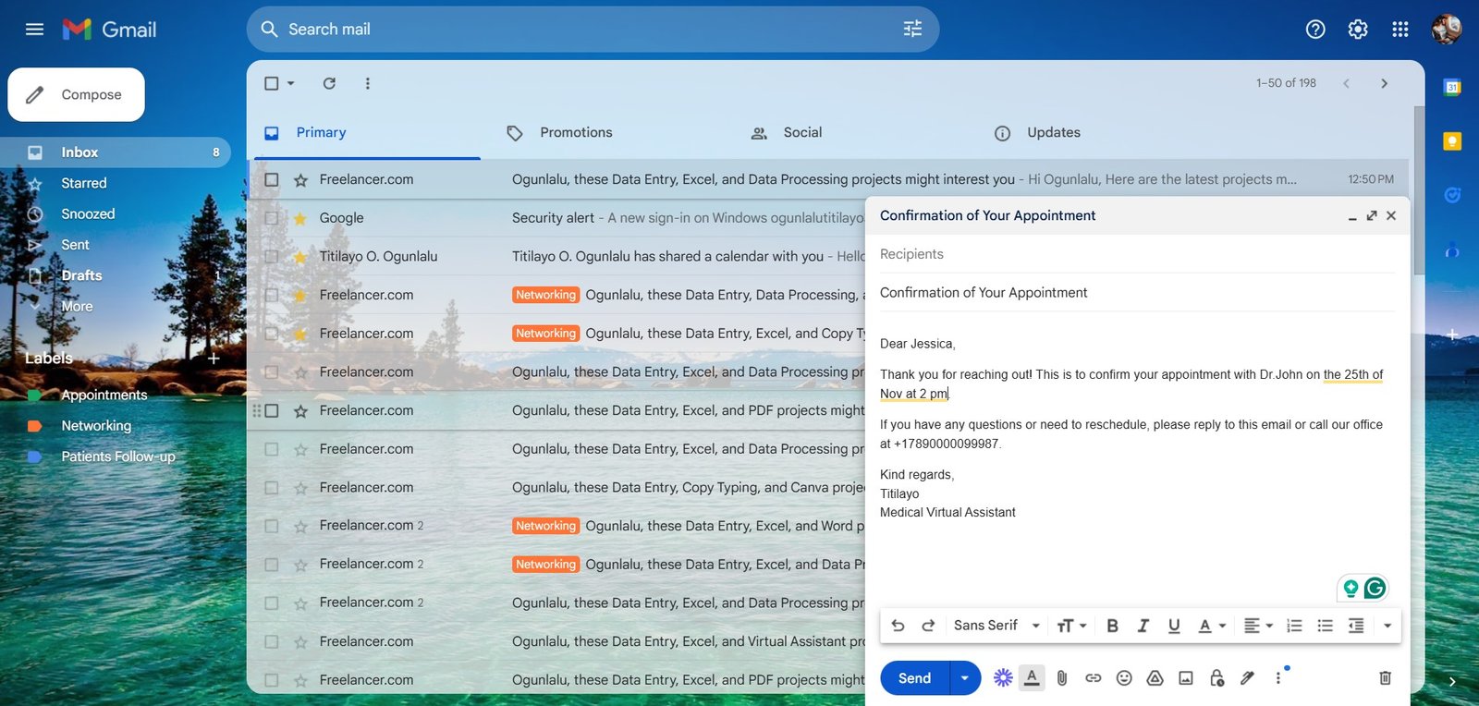Insert a link in email
The width and height of the screenshot is (1479, 706).
pyautogui.click(x=1094, y=678)
